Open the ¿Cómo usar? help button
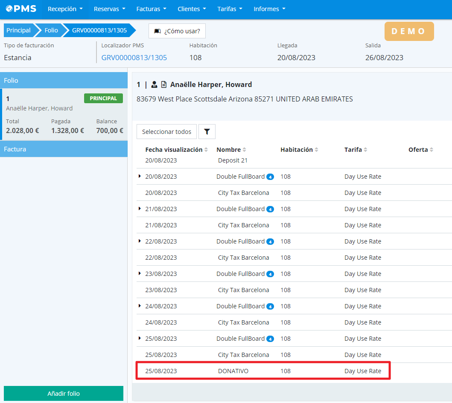 177,31
